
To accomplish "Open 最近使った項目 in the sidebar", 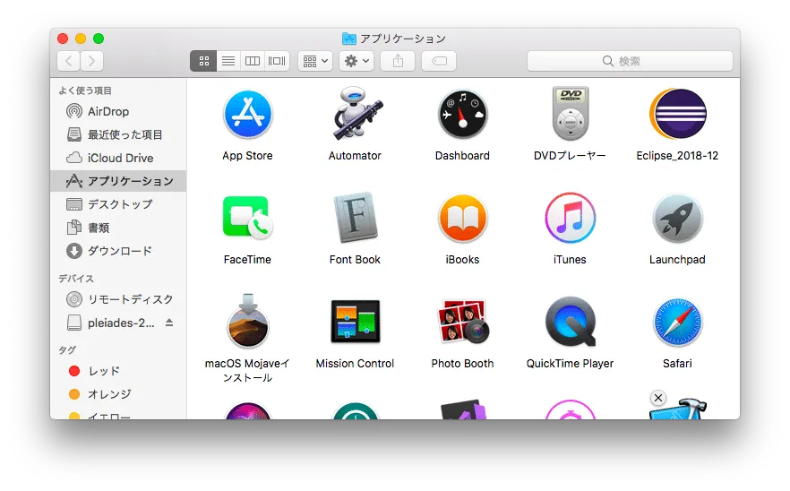I will (118, 134).
